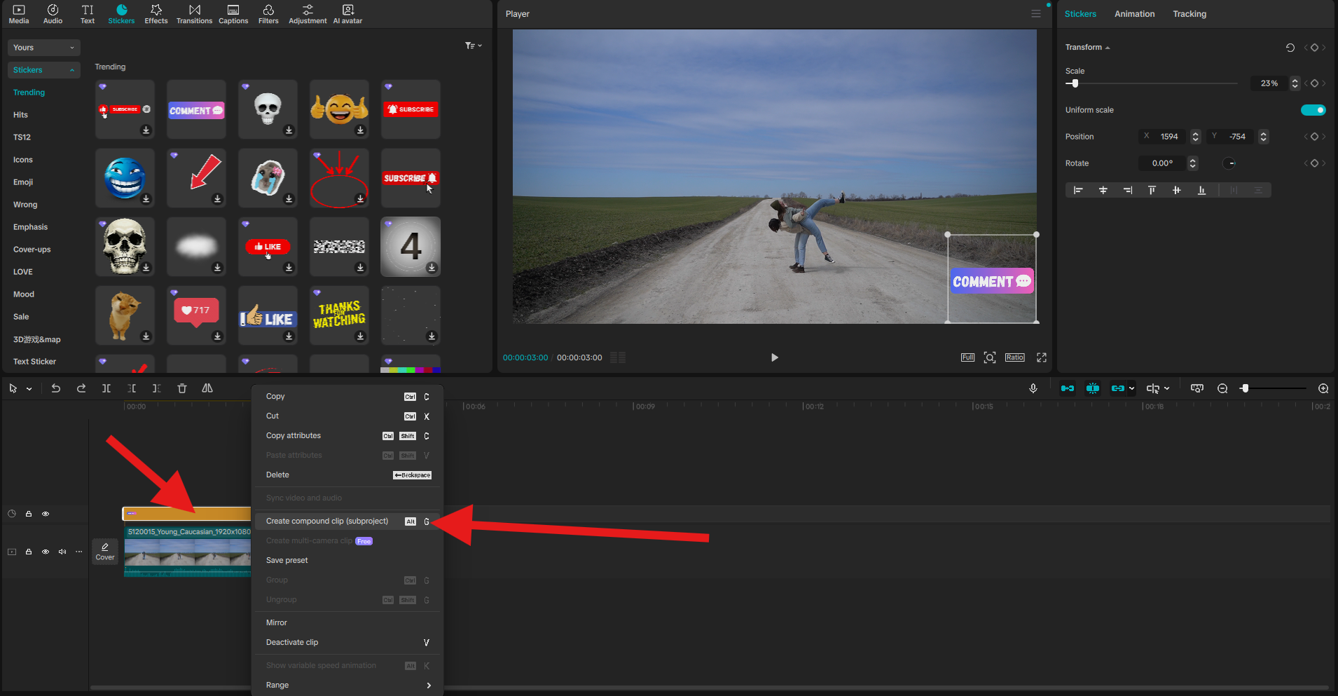The height and width of the screenshot is (696, 1338).
Task: Reset the Transform settings
Action: tap(1290, 48)
